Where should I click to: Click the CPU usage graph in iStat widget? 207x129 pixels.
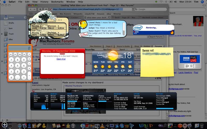[x=41, y=106]
